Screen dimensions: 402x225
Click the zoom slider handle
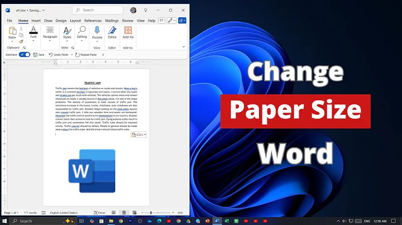coord(151,213)
